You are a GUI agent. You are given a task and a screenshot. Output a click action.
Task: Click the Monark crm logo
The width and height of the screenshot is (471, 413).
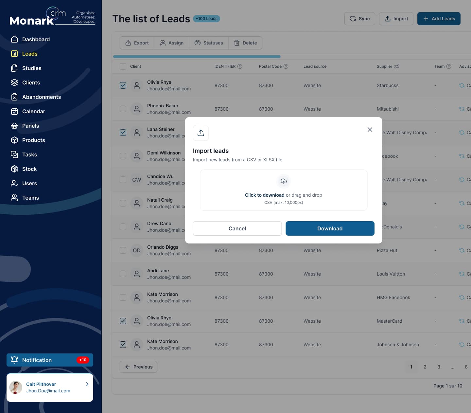(x=52, y=16)
